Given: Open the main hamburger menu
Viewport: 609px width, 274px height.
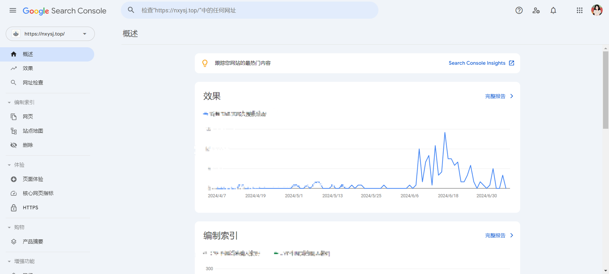Looking at the screenshot, I should 13,10.
